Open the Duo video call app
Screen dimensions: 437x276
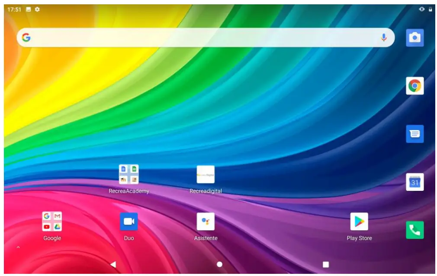click(x=129, y=222)
